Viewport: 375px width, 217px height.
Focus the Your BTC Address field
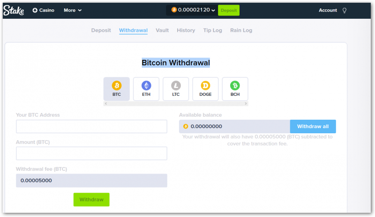[91, 127]
